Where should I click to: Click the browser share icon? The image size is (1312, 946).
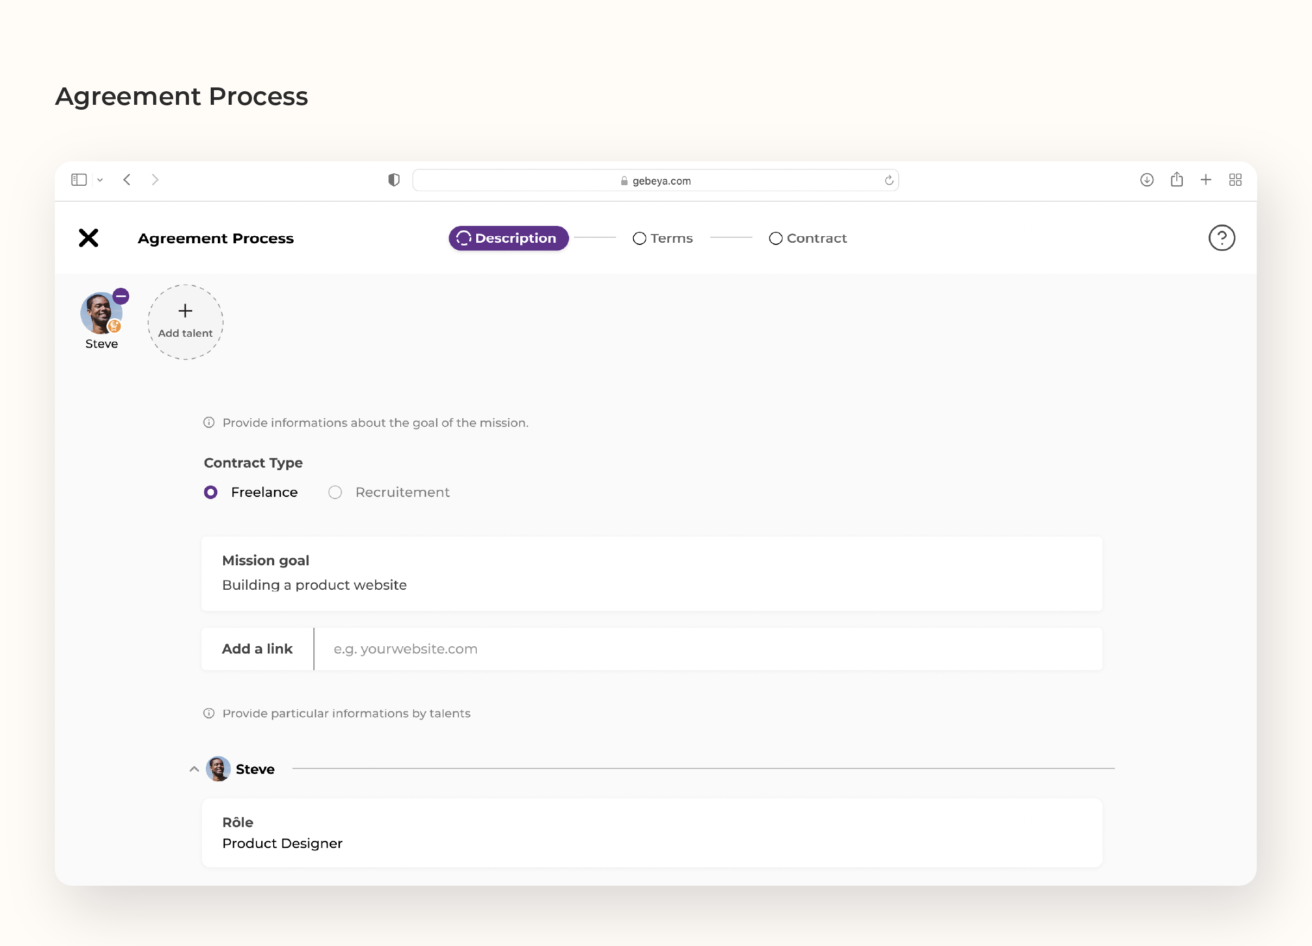pos(1176,179)
